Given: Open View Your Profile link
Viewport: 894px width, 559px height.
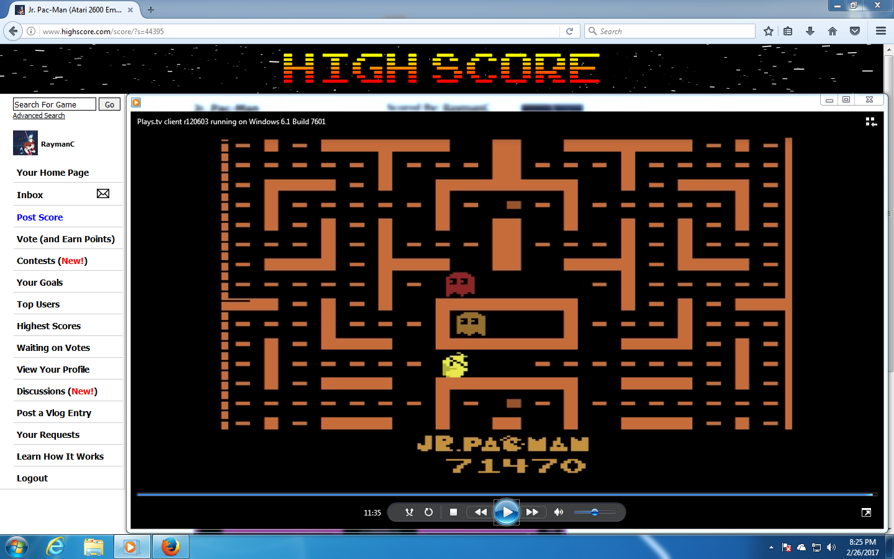Looking at the screenshot, I should 53,370.
